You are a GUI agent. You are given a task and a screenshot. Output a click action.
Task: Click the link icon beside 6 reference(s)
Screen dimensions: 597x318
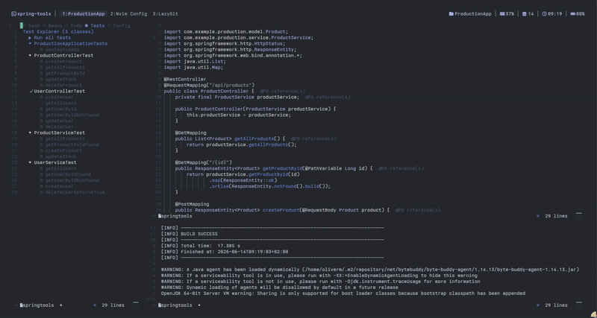[307, 98]
